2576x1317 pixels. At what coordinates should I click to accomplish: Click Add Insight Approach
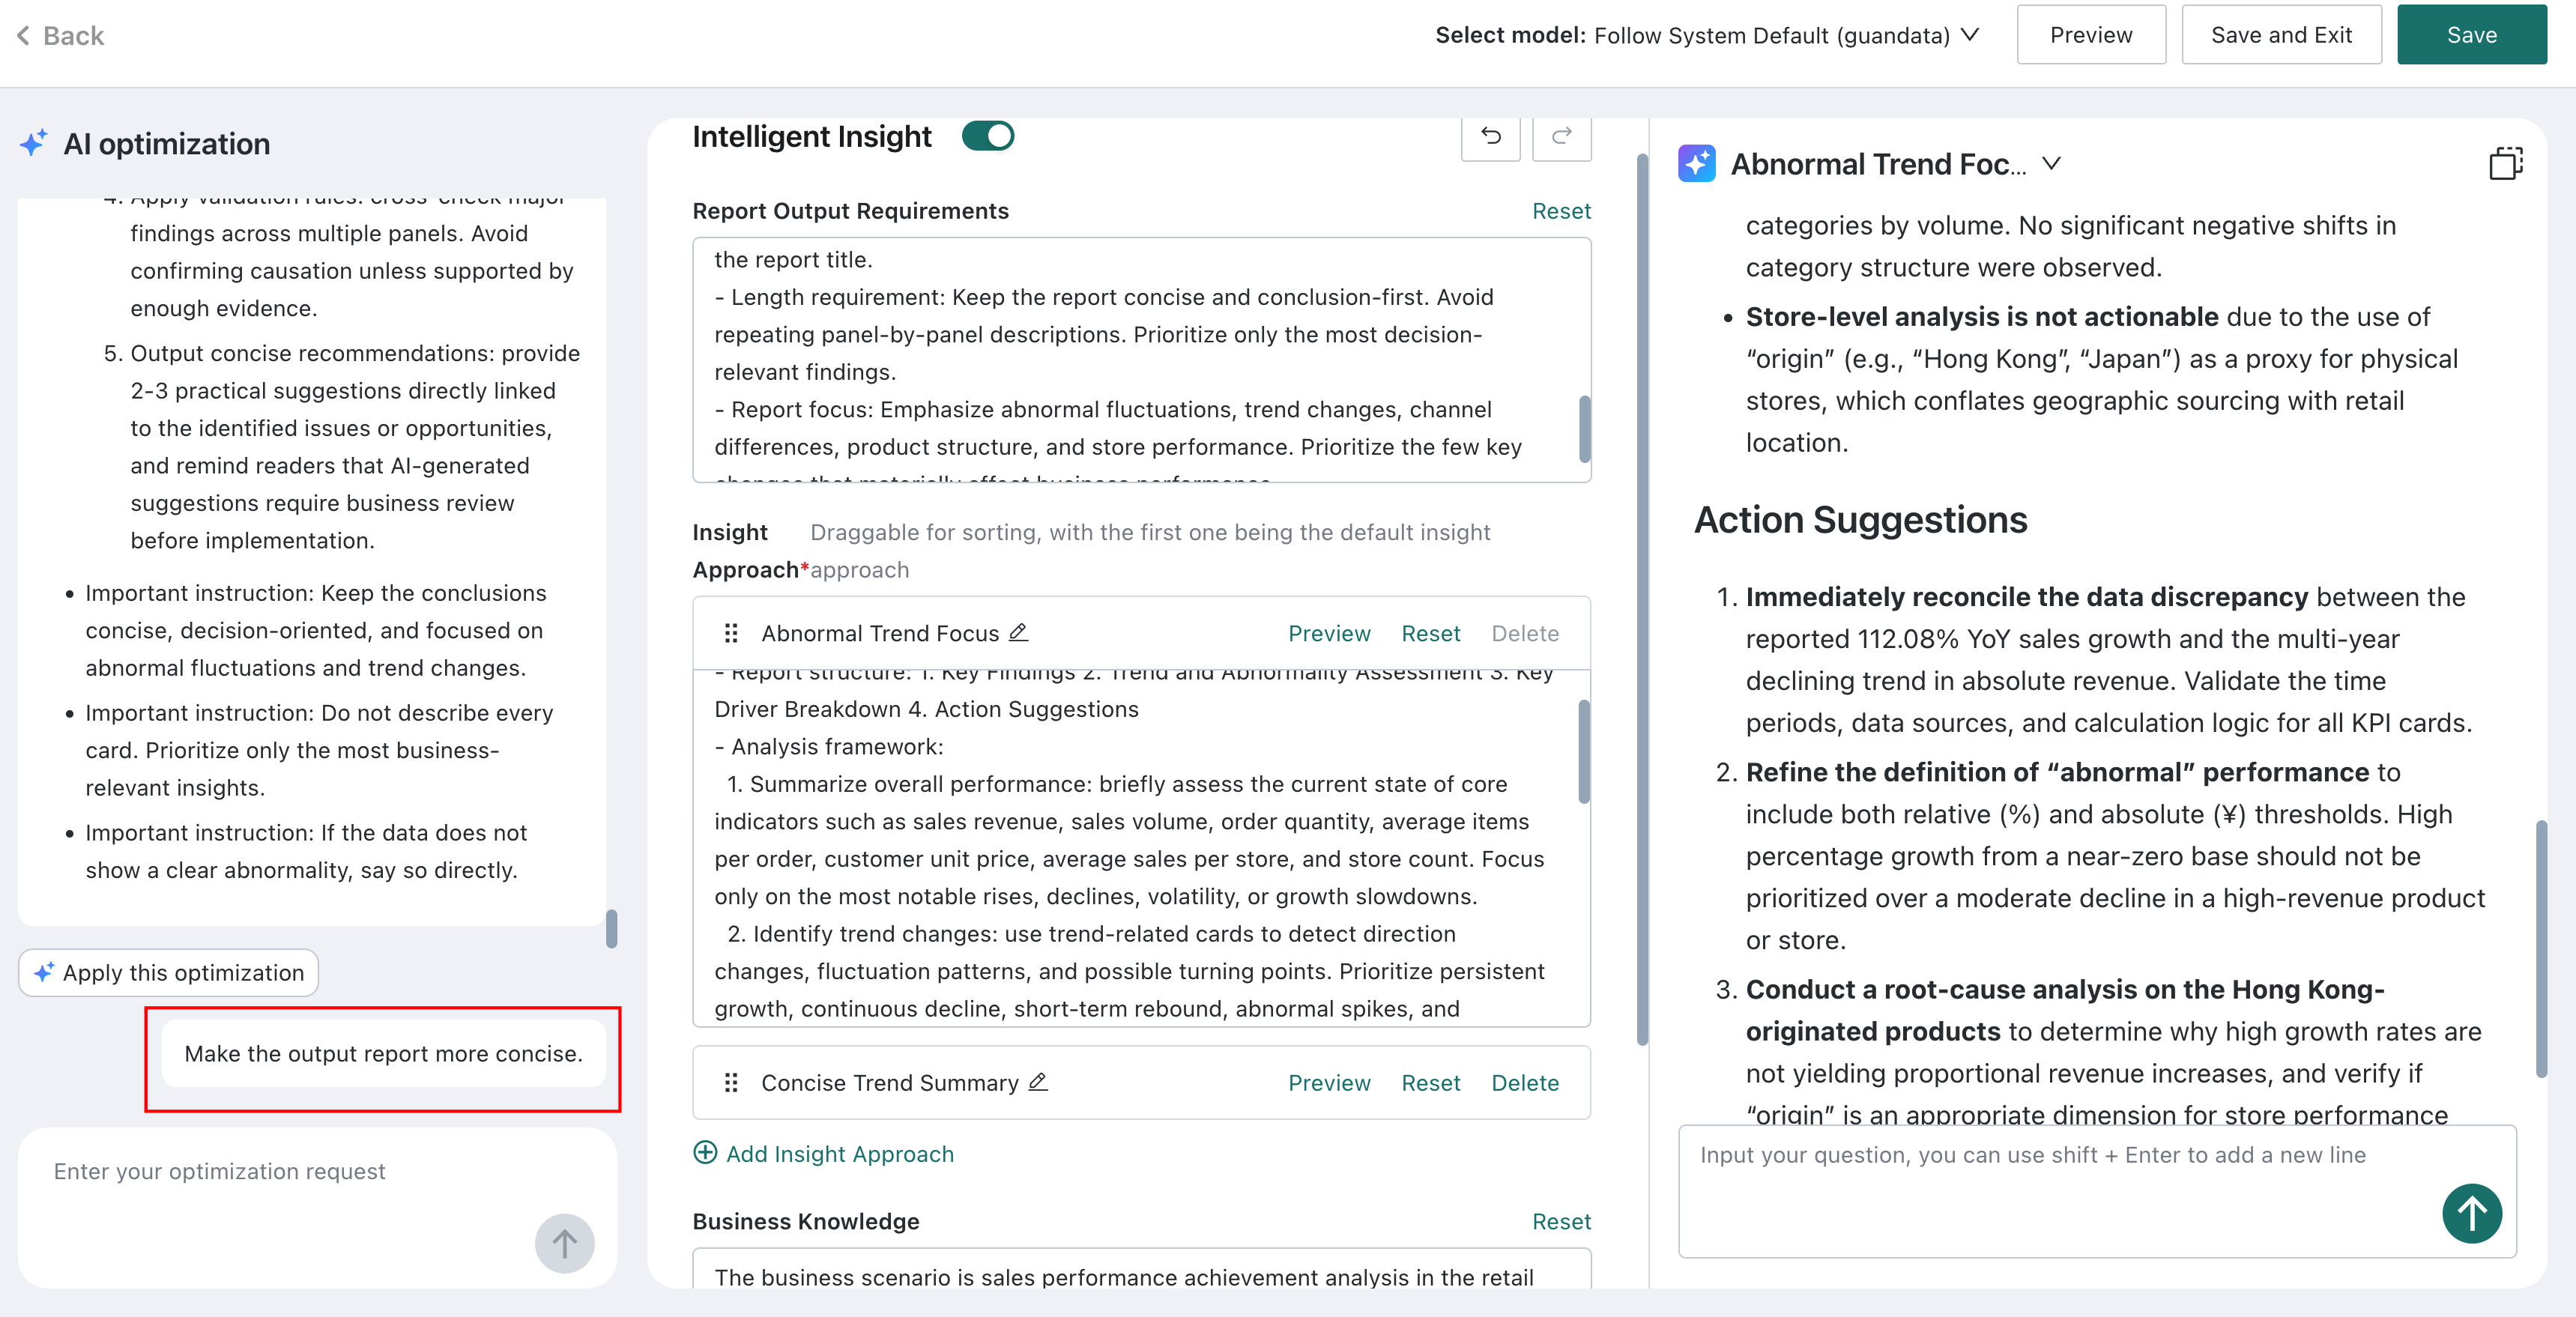(823, 1154)
